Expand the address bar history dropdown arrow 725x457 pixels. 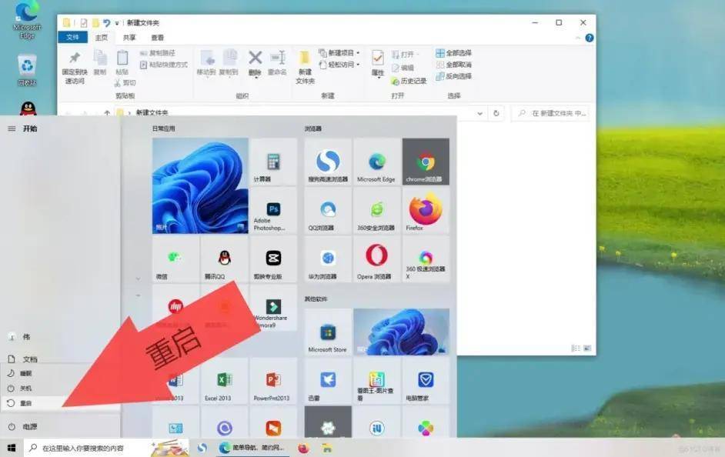(480, 113)
